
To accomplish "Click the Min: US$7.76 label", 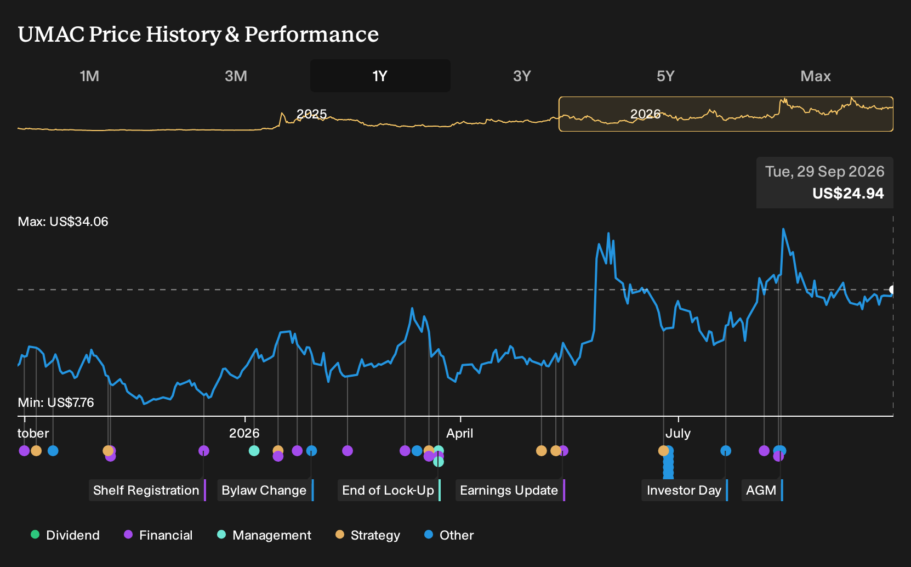I will click(56, 402).
